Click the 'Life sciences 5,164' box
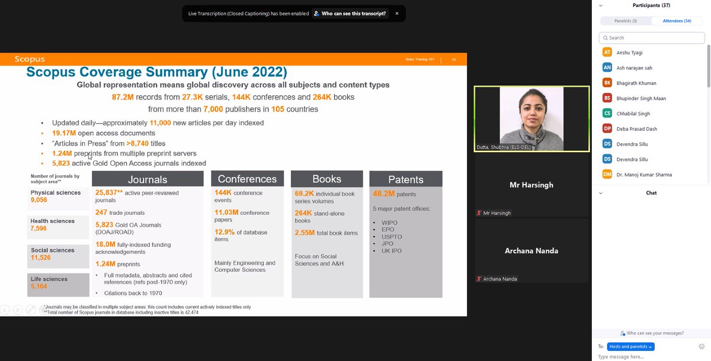 click(58, 284)
